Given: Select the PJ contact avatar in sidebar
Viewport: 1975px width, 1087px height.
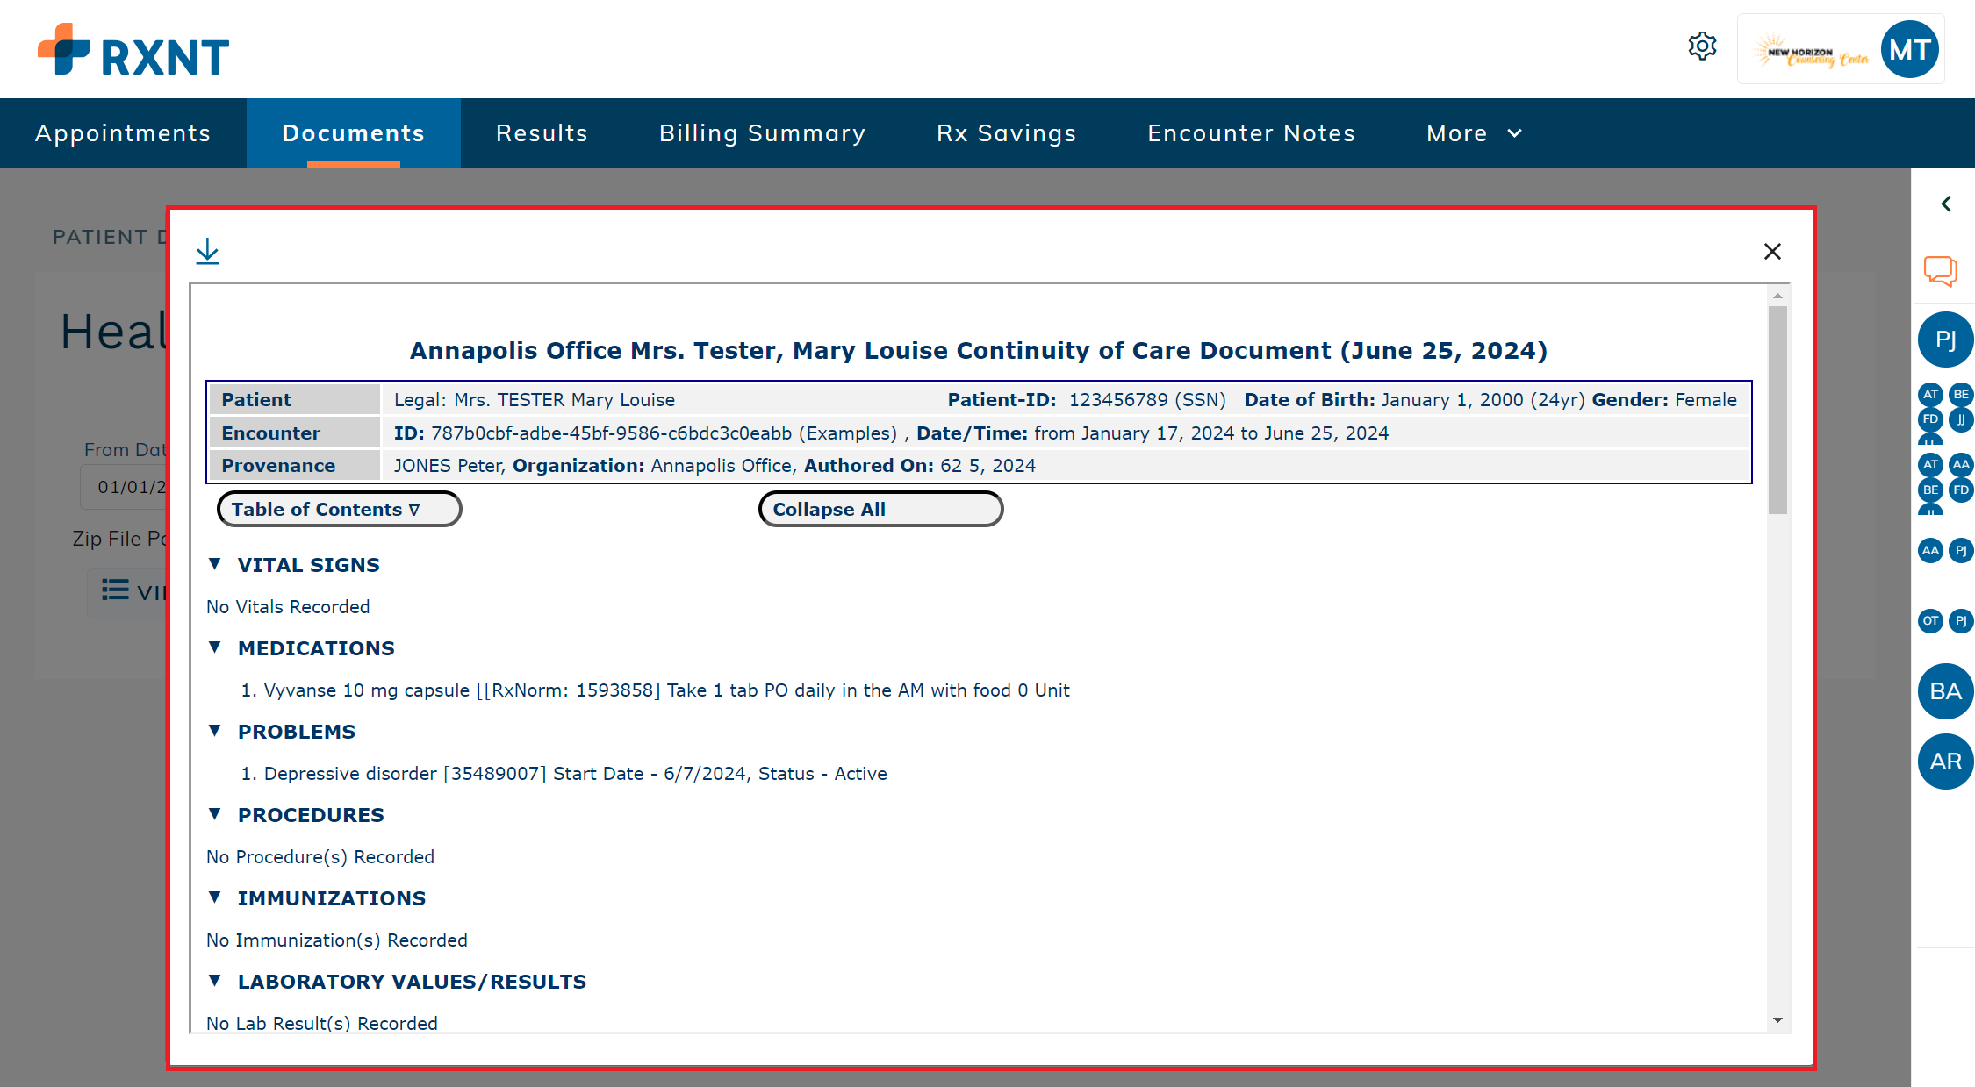Looking at the screenshot, I should (x=1945, y=340).
